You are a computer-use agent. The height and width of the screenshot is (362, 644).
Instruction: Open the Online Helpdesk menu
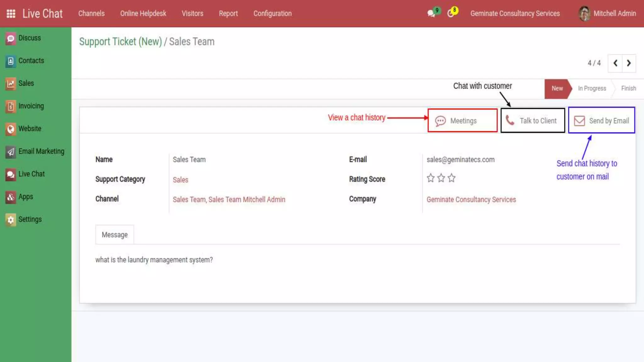click(x=143, y=14)
